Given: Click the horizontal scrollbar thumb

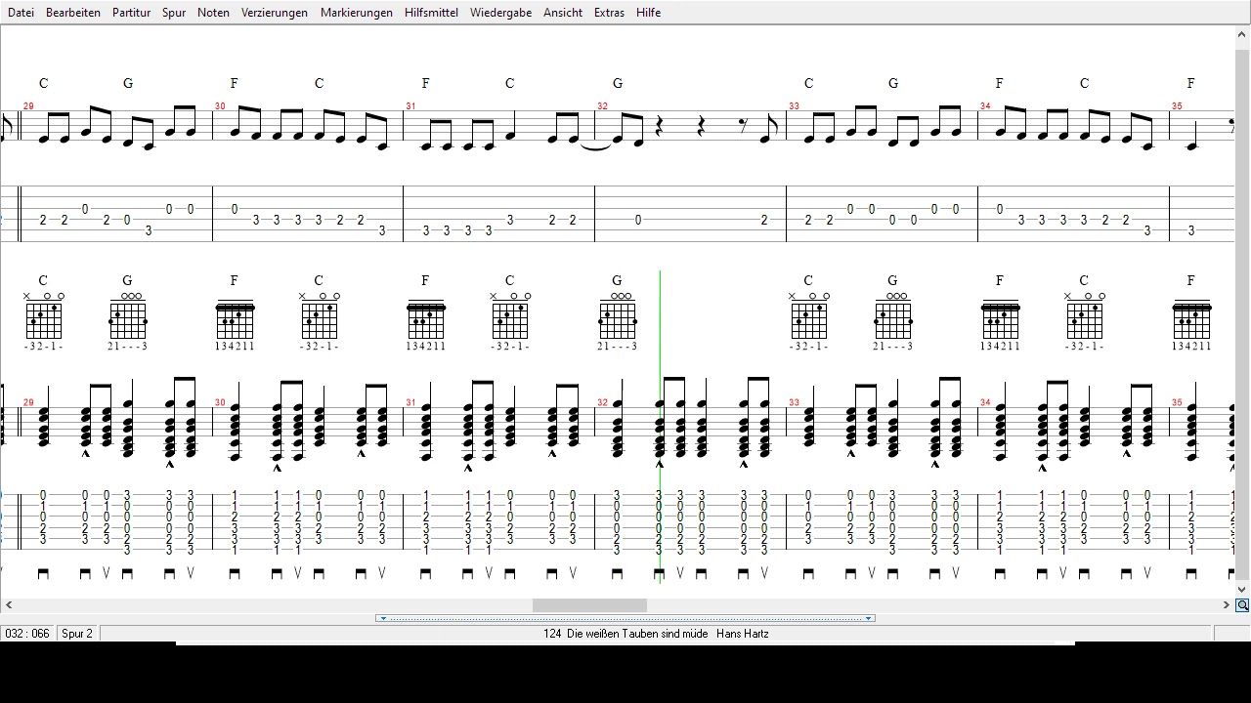Looking at the screenshot, I should [589, 605].
